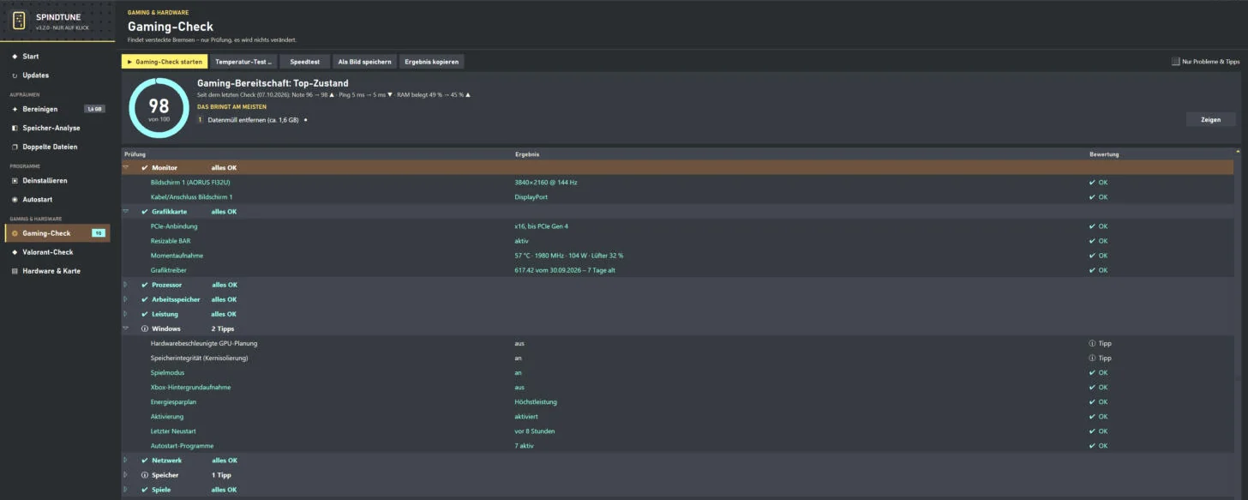Open the Deinstallieren page
The width and height of the screenshot is (1248, 500).
57,181
